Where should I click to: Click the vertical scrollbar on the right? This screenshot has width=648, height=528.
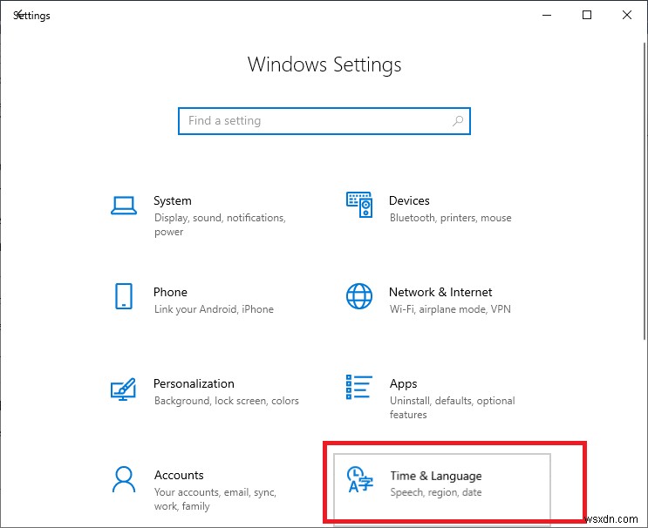coord(645,191)
